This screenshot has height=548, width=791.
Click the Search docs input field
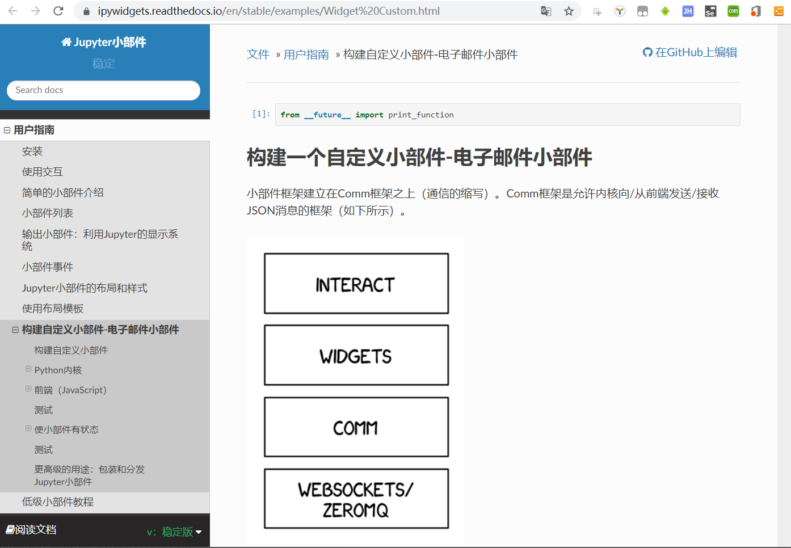click(103, 90)
